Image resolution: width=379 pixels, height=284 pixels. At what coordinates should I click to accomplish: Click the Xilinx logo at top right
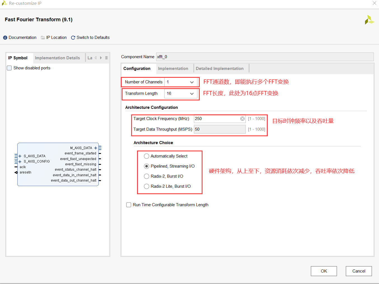tap(369, 20)
